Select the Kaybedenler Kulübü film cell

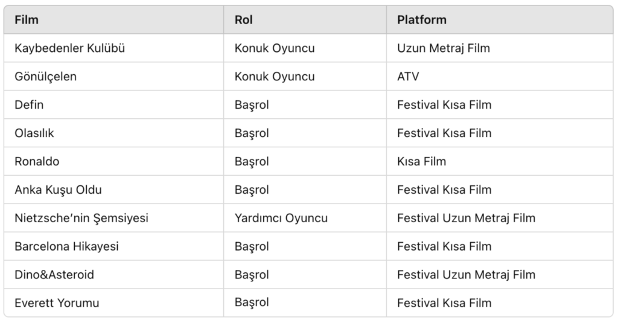pos(70,48)
